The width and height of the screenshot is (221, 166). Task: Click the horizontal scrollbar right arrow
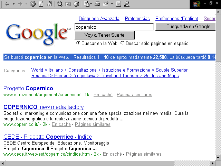(x=213, y=163)
